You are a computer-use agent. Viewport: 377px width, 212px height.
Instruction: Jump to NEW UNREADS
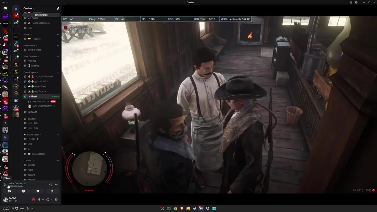point(41,15)
